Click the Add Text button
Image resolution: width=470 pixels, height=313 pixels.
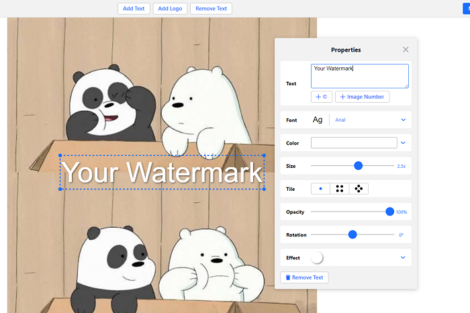[x=134, y=9]
